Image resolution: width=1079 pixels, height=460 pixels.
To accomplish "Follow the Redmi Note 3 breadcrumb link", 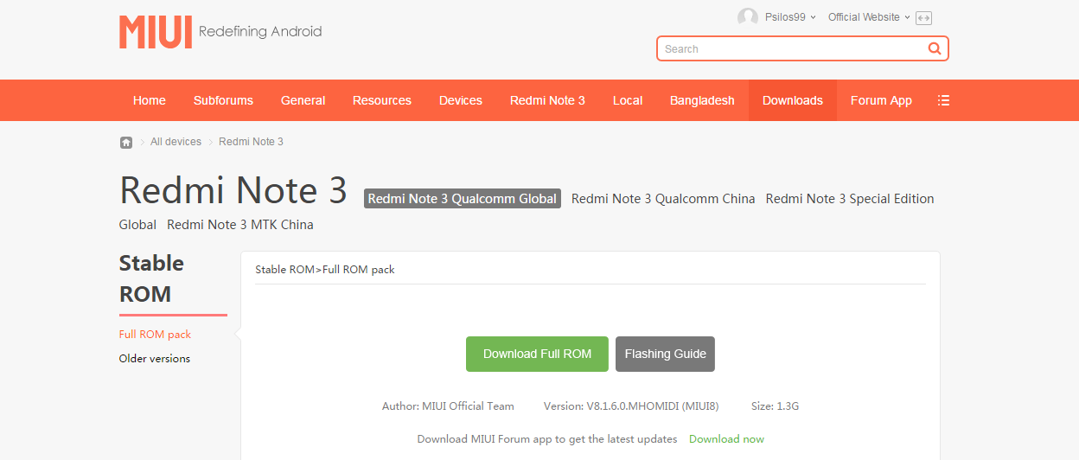I will pyautogui.click(x=251, y=142).
